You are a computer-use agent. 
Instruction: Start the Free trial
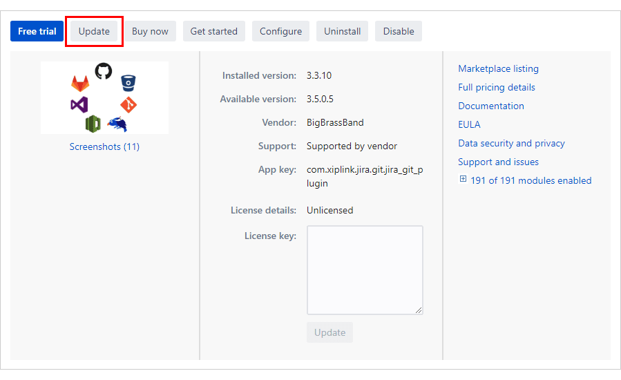coord(37,31)
